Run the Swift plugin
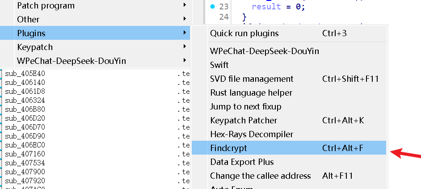Viewport: 421px width, 189px height. (289, 65)
